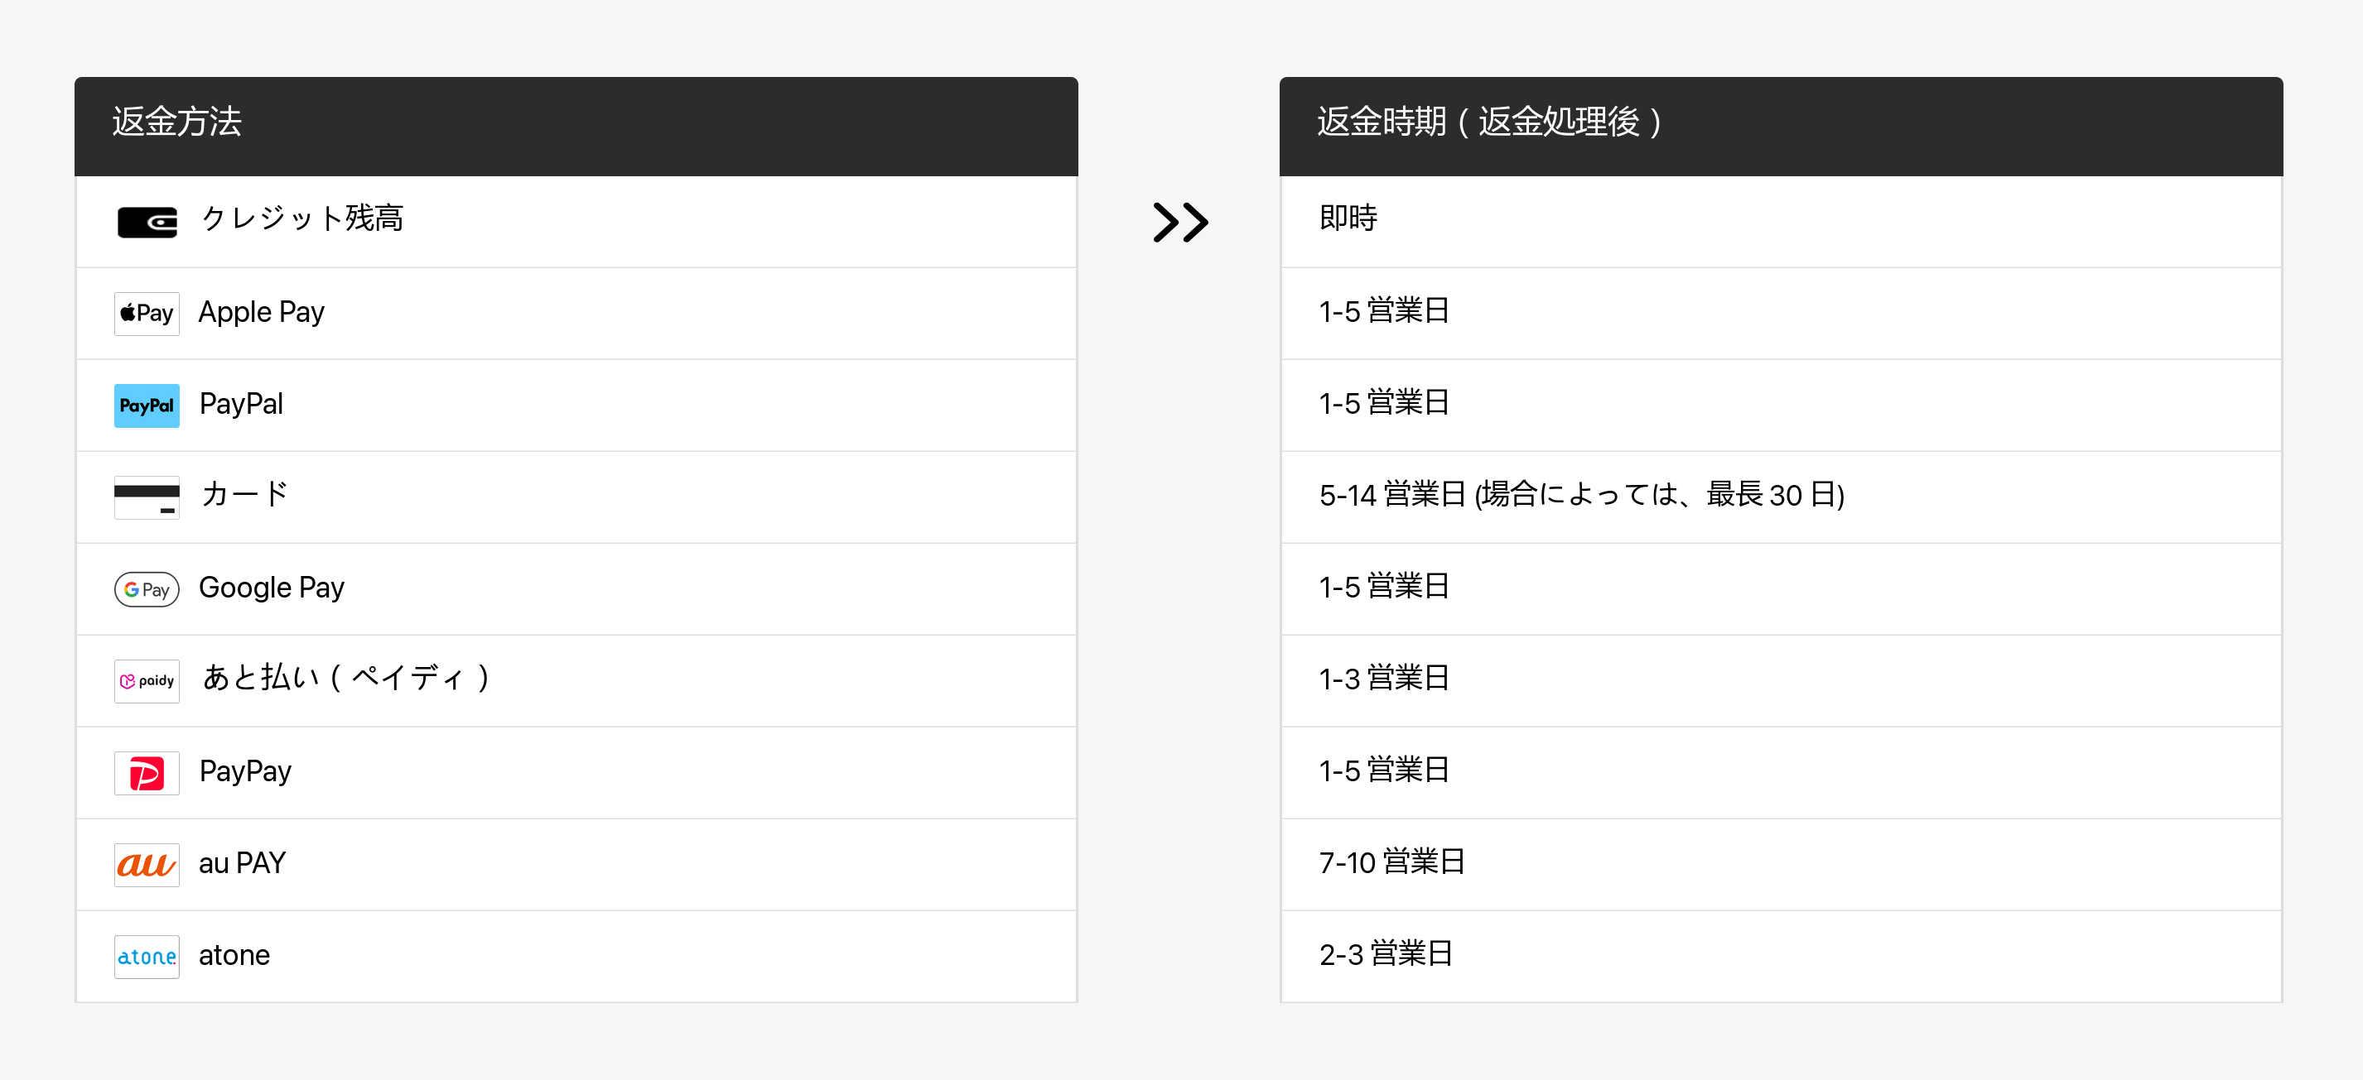Click the 1-3 営業日 timing cell
Viewport: 2363px width, 1080px height.
(1383, 679)
